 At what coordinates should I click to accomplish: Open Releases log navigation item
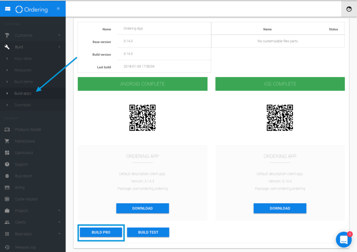33,247
